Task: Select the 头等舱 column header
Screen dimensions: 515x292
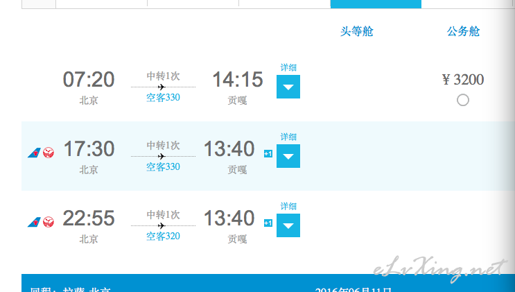Action: pyautogui.click(x=357, y=32)
